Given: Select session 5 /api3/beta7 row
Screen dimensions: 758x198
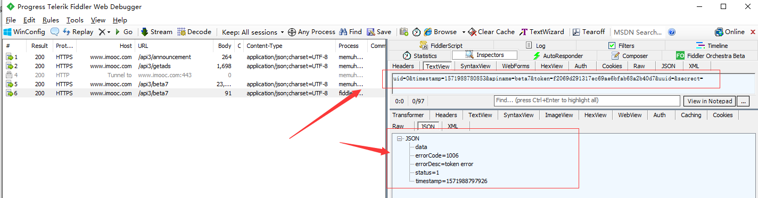Looking at the screenshot, I should coord(193,84).
